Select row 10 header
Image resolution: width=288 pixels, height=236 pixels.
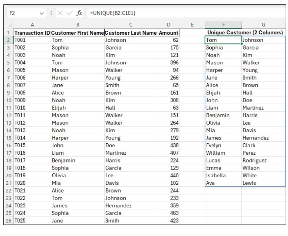coord(8,100)
